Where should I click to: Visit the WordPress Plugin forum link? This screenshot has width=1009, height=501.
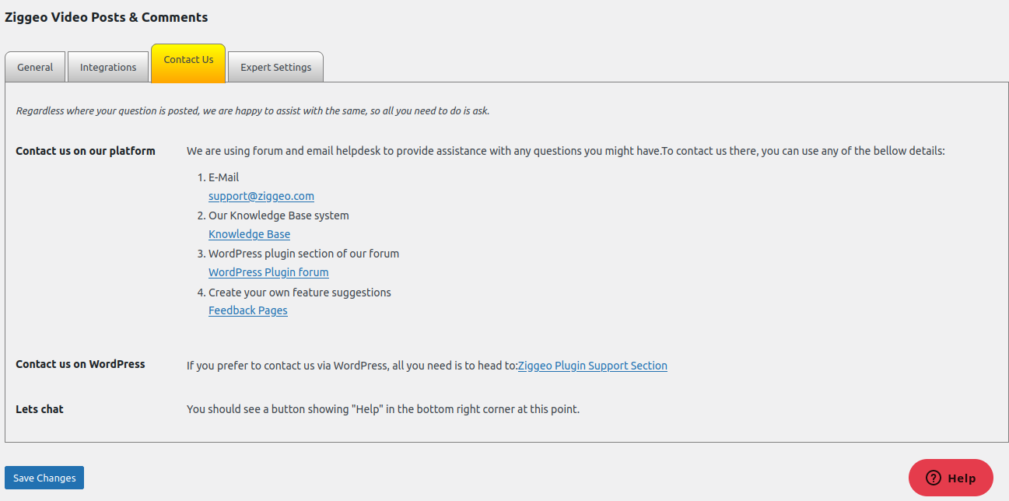tap(268, 272)
